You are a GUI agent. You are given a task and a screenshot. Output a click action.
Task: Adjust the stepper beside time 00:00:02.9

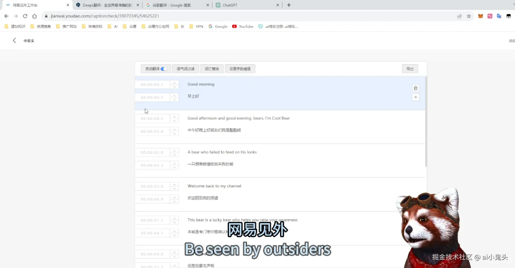pos(174,152)
